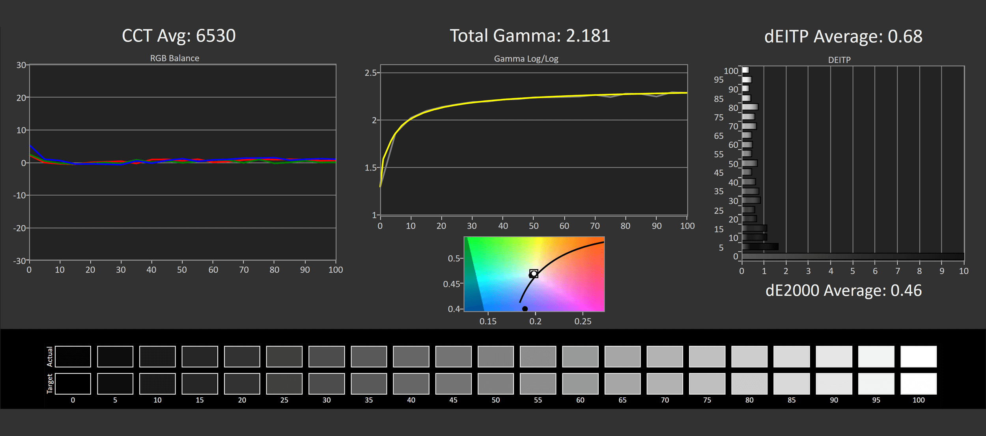Click the CCT Avg: 6530 heading

(179, 36)
